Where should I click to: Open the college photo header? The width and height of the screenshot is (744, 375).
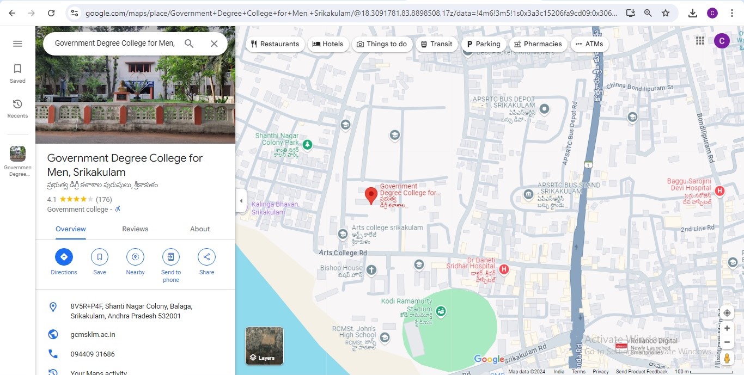(135, 85)
